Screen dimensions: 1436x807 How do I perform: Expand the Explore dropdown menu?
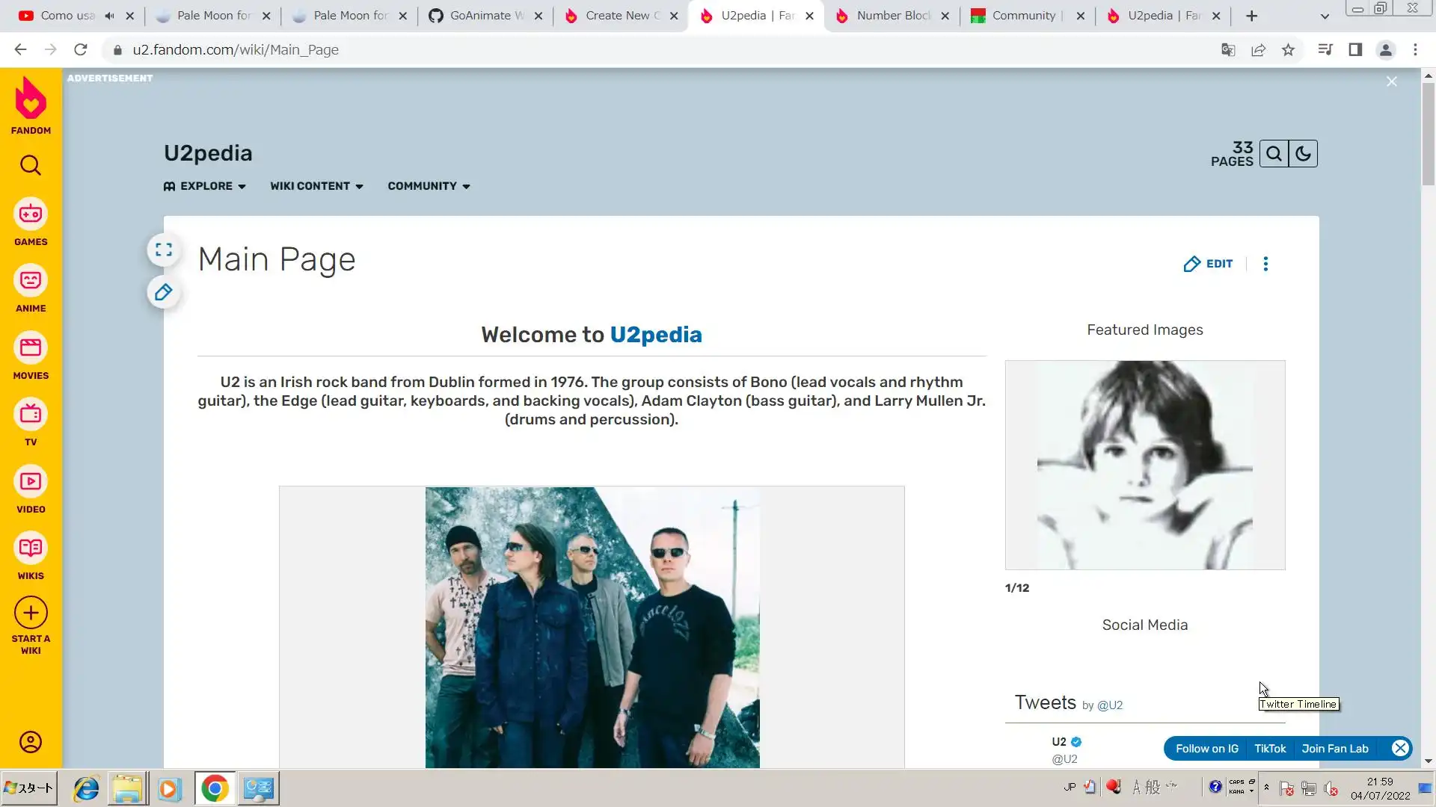click(x=205, y=186)
